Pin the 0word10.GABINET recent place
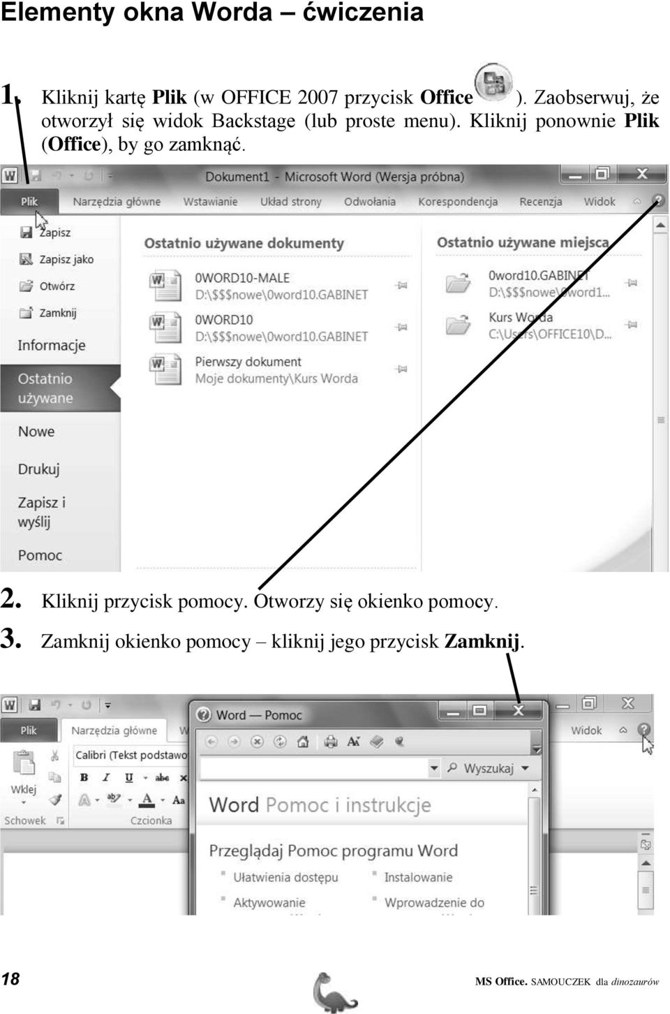The width and height of the screenshot is (670, 1014). (x=630, y=283)
